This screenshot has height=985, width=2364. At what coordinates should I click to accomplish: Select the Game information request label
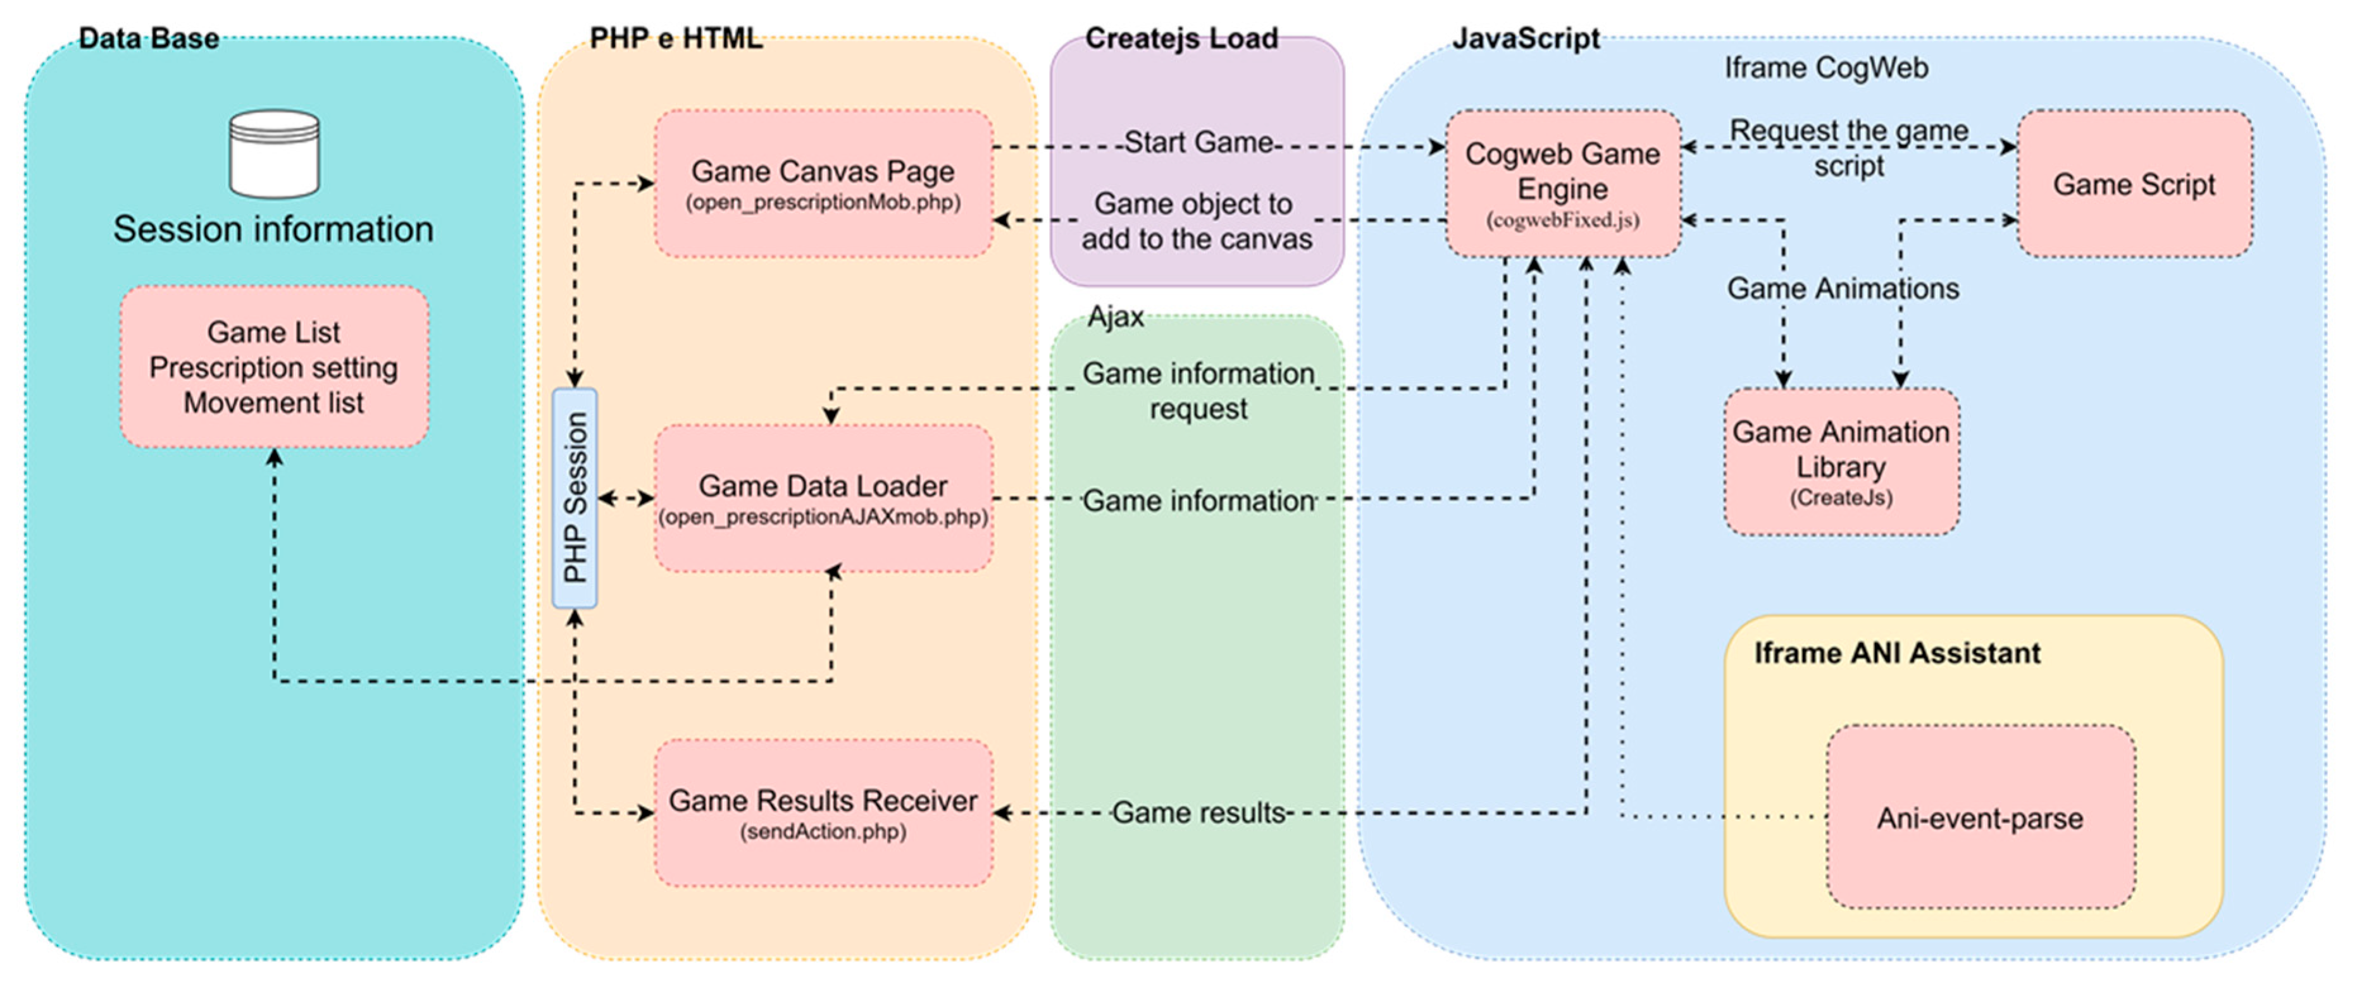(x=1198, y=391)
